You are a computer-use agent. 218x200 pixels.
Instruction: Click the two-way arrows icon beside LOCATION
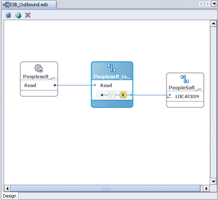pyautogui.click(x=169, y=96)
